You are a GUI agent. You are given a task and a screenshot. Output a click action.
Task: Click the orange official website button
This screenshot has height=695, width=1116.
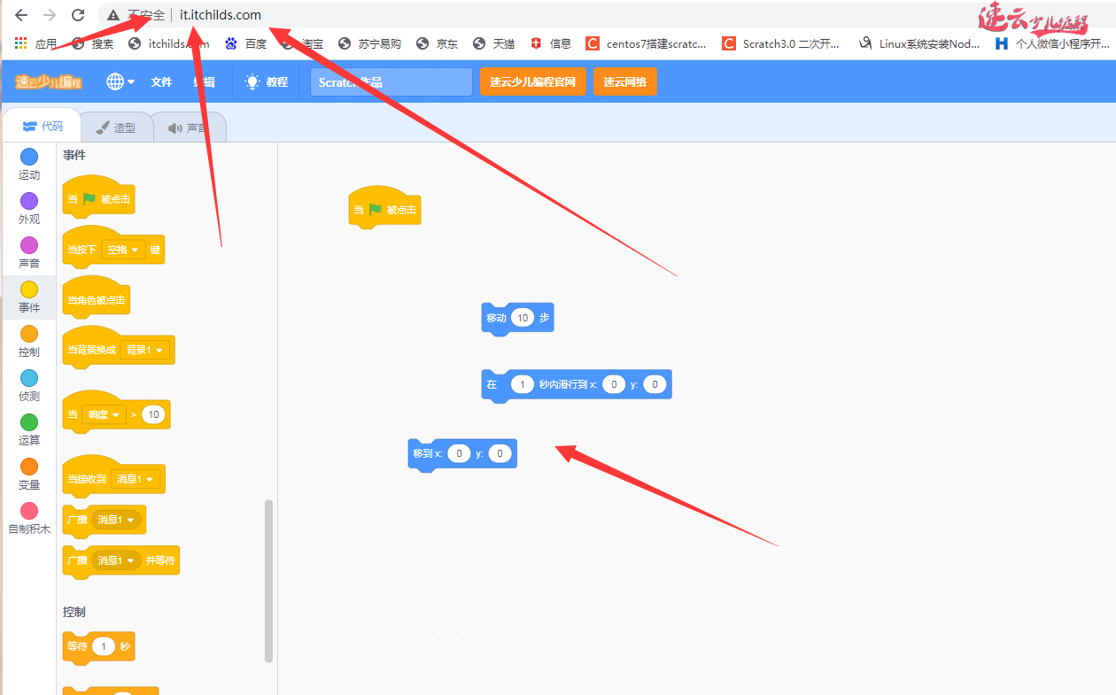point(532,81)
